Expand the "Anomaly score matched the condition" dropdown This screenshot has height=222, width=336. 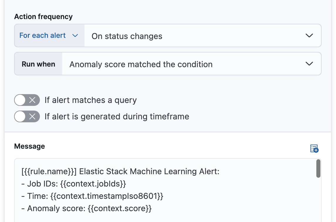tap(191, 64)
